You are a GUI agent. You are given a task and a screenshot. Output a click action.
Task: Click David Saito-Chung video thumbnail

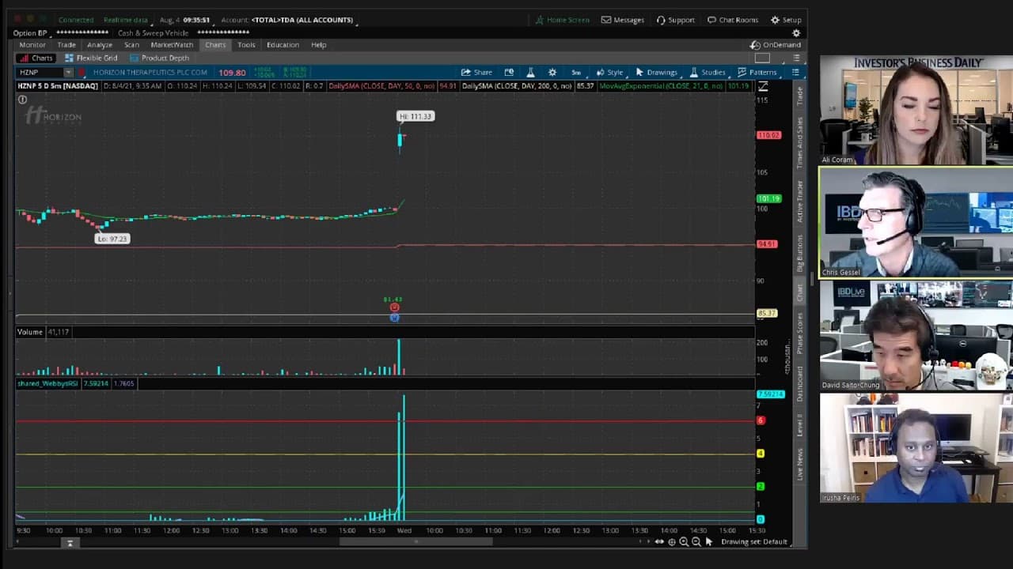(916, 335)
